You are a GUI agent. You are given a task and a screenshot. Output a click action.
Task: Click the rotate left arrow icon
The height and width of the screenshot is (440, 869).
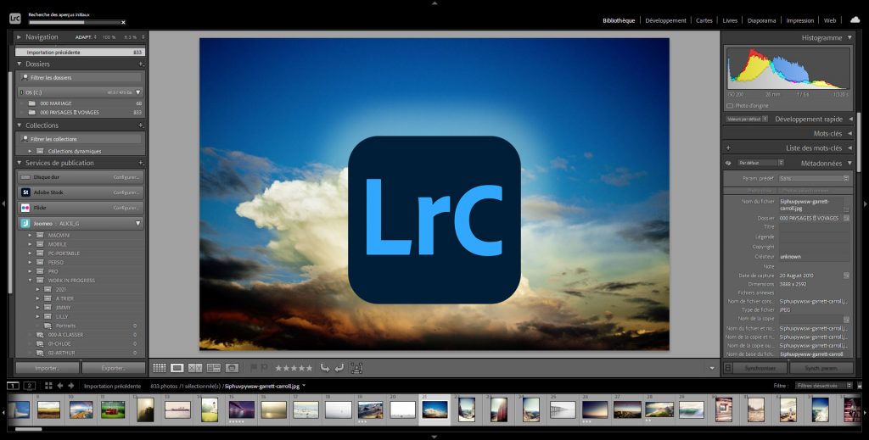[x=325, y=368]
